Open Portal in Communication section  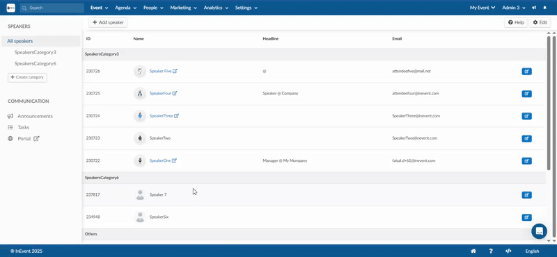[24, 139]
